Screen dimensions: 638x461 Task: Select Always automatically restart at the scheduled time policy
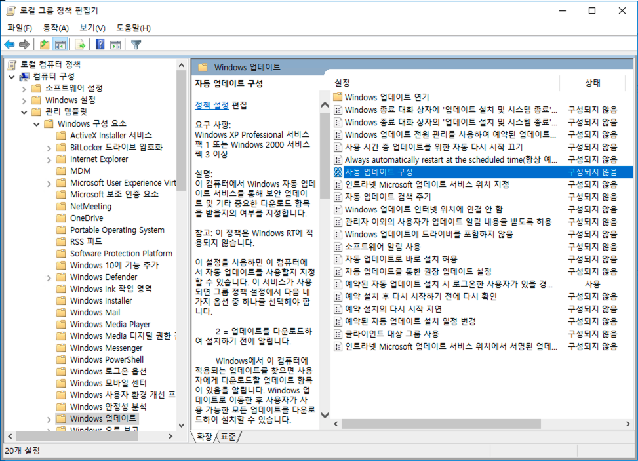451,159
